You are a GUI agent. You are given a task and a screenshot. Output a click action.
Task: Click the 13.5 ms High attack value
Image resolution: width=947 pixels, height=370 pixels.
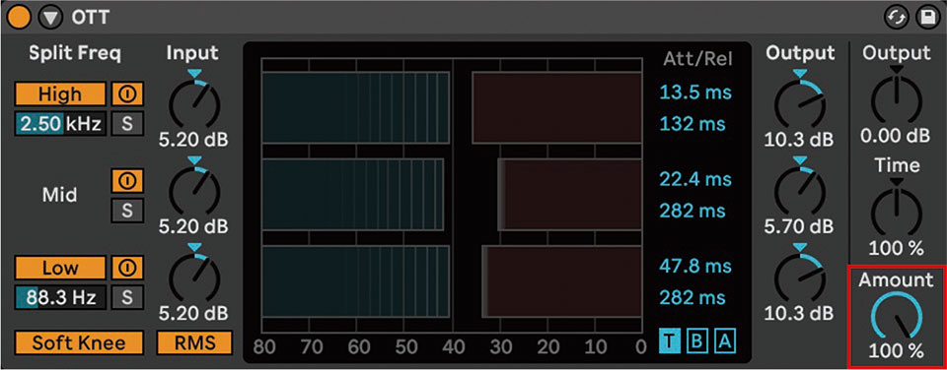695,92
